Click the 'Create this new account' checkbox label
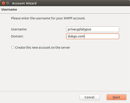The height and width of the screenshot is (103, 130). [43, 47]
